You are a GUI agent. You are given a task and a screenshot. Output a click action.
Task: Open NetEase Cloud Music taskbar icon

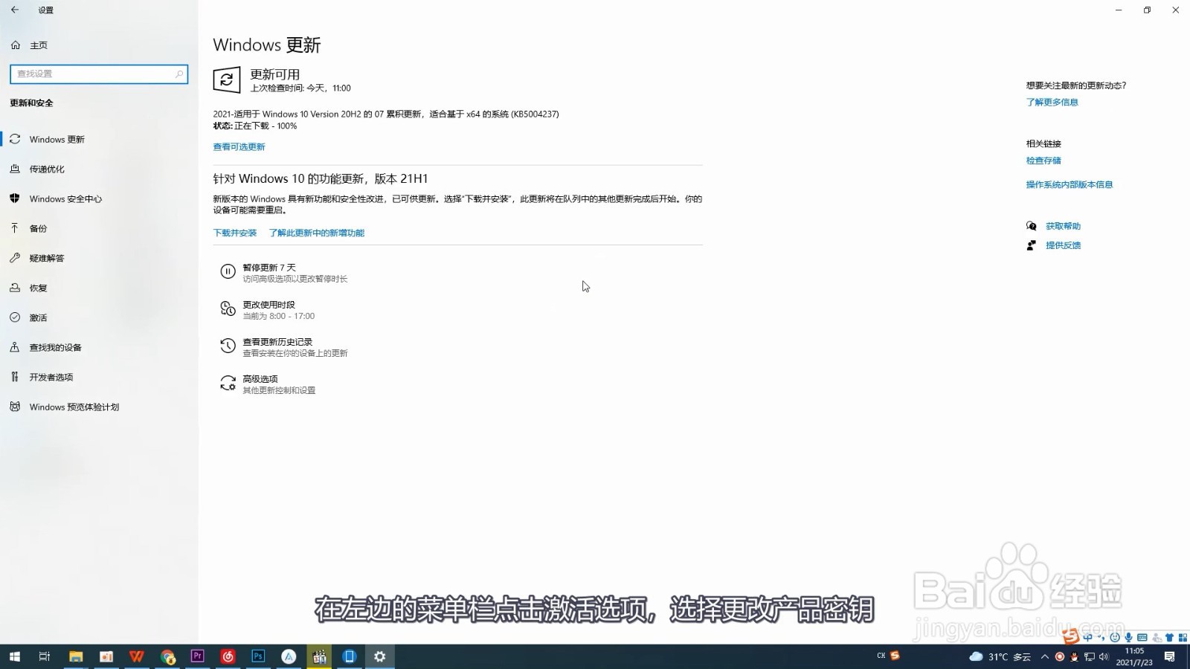228,656
